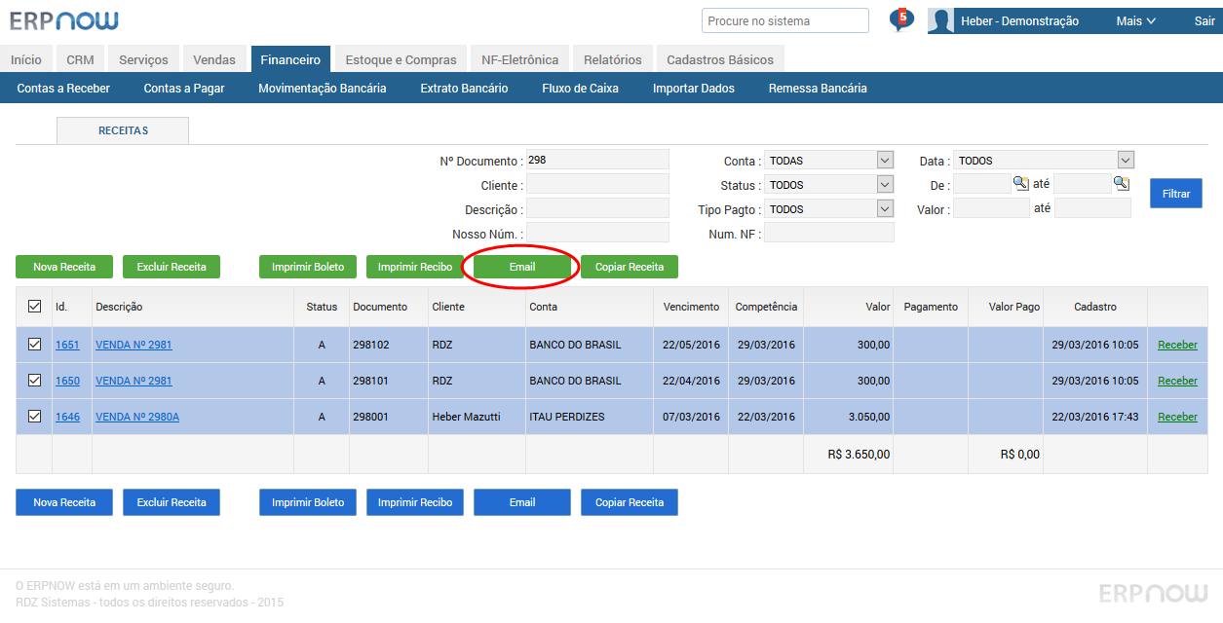Uncheck the row with Id 1650

[x=34, y=380]
